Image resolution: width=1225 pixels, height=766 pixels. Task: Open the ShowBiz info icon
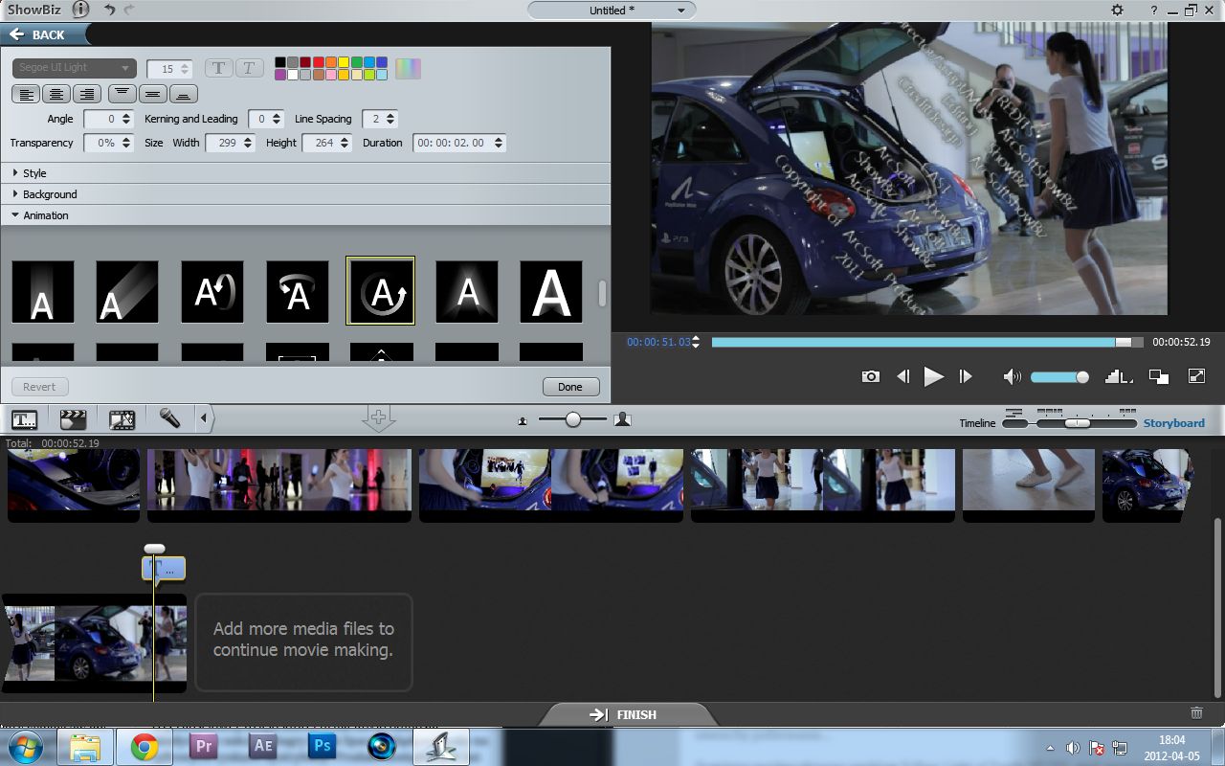pyautogui.click(x=80, y=10)
